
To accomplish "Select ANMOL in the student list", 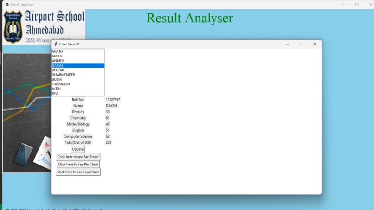I will 78,61.
